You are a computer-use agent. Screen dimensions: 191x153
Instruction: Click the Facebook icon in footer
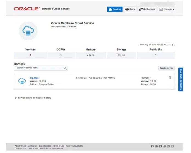(x=152, y=146)
